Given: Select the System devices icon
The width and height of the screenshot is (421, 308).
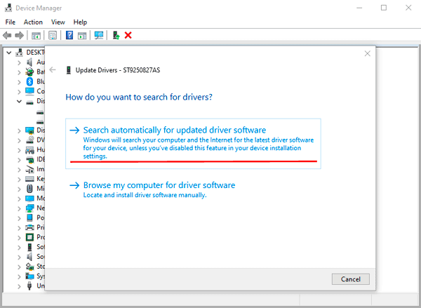Looking at the screenshot, I should [29, 276].
